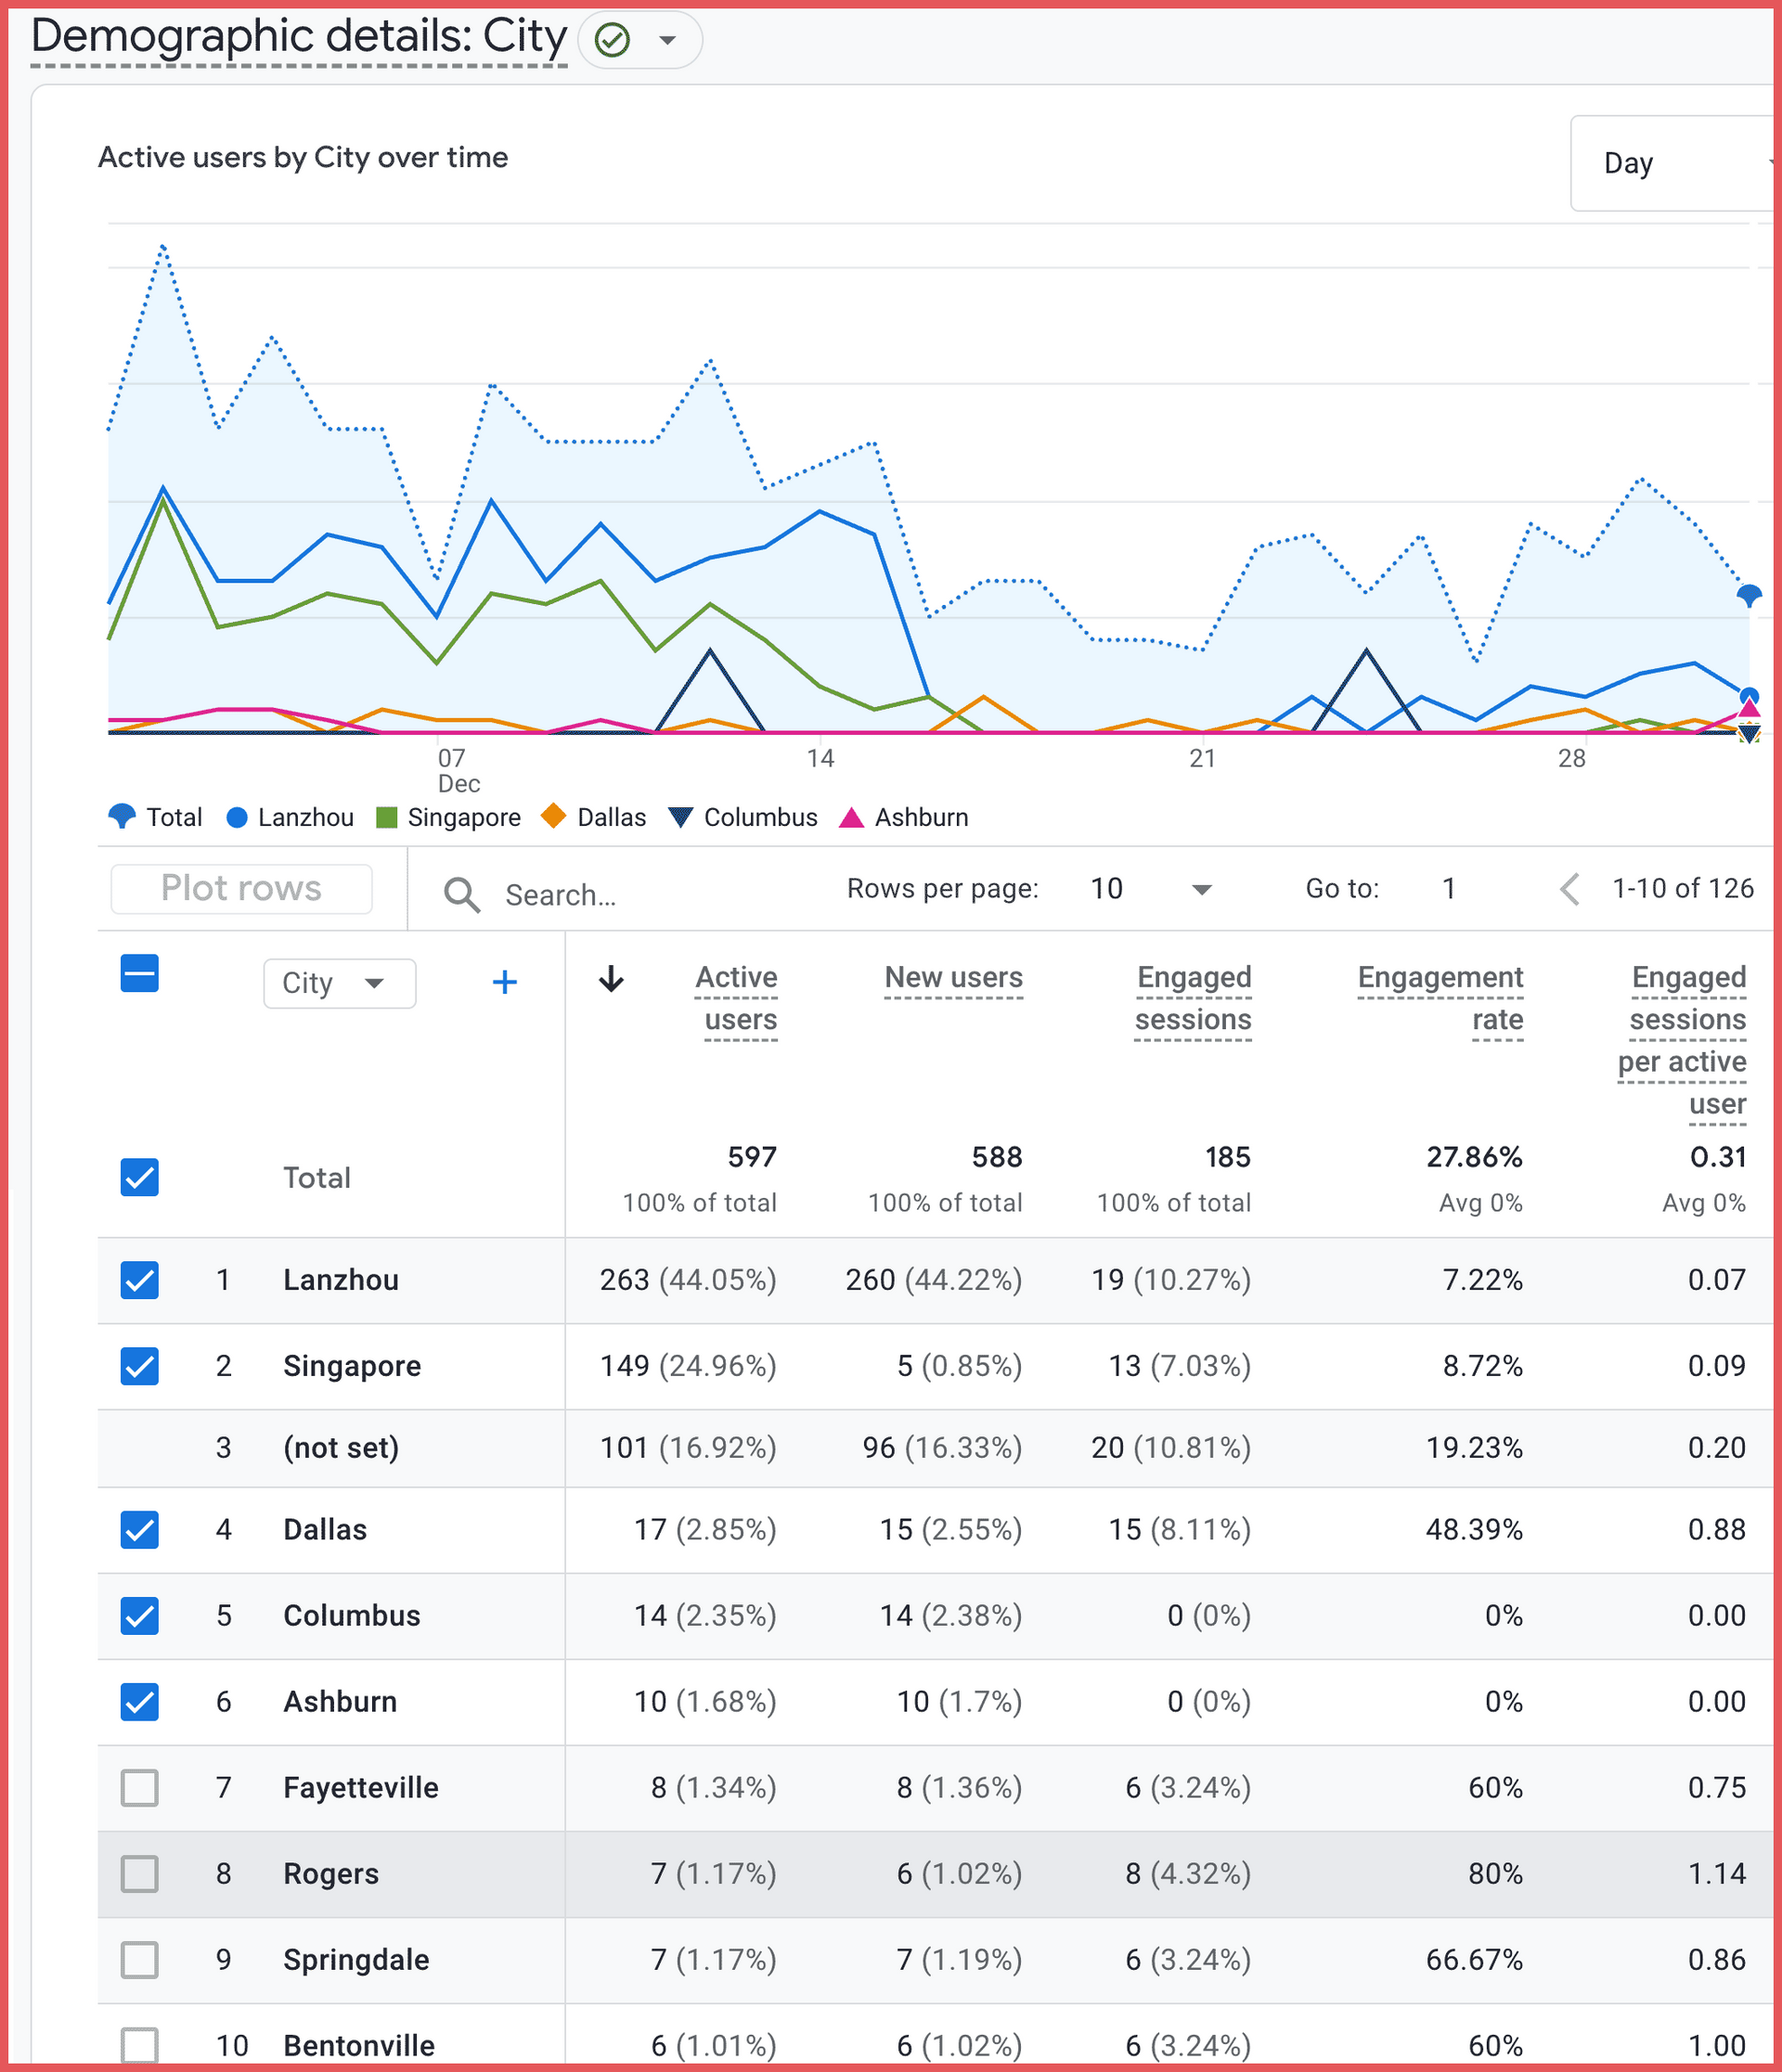Viewport: 1782px width, 2072px height.
Task: Check the Fayetteville row checkbox
Action: click(140, 1787)
